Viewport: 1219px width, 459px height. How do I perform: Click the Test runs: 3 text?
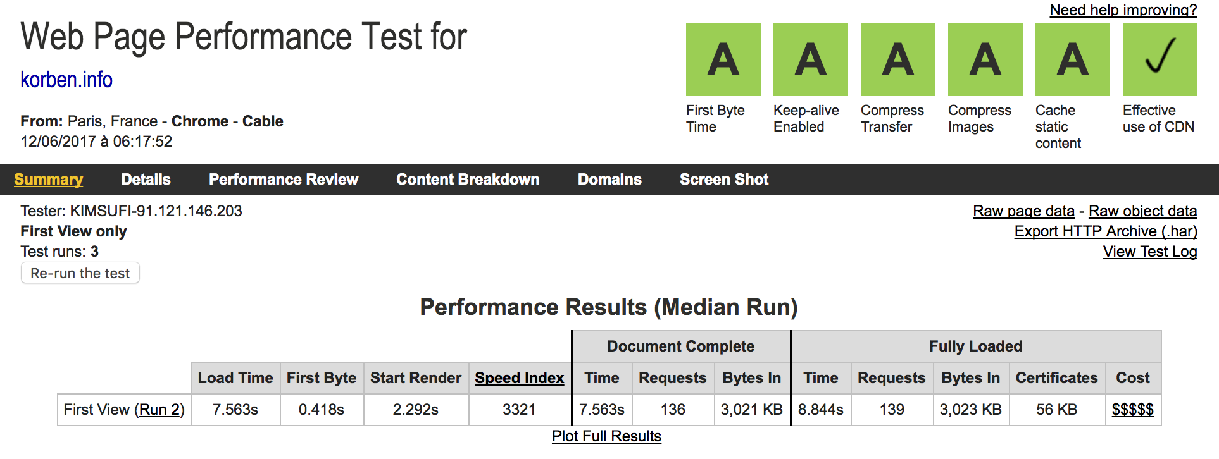point(59,252)
